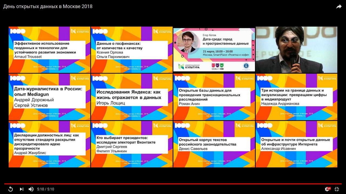Open Егор Котов Дата-среда video thumbnail
Screen dimensions: 346x194
click(x=214, y=50)
